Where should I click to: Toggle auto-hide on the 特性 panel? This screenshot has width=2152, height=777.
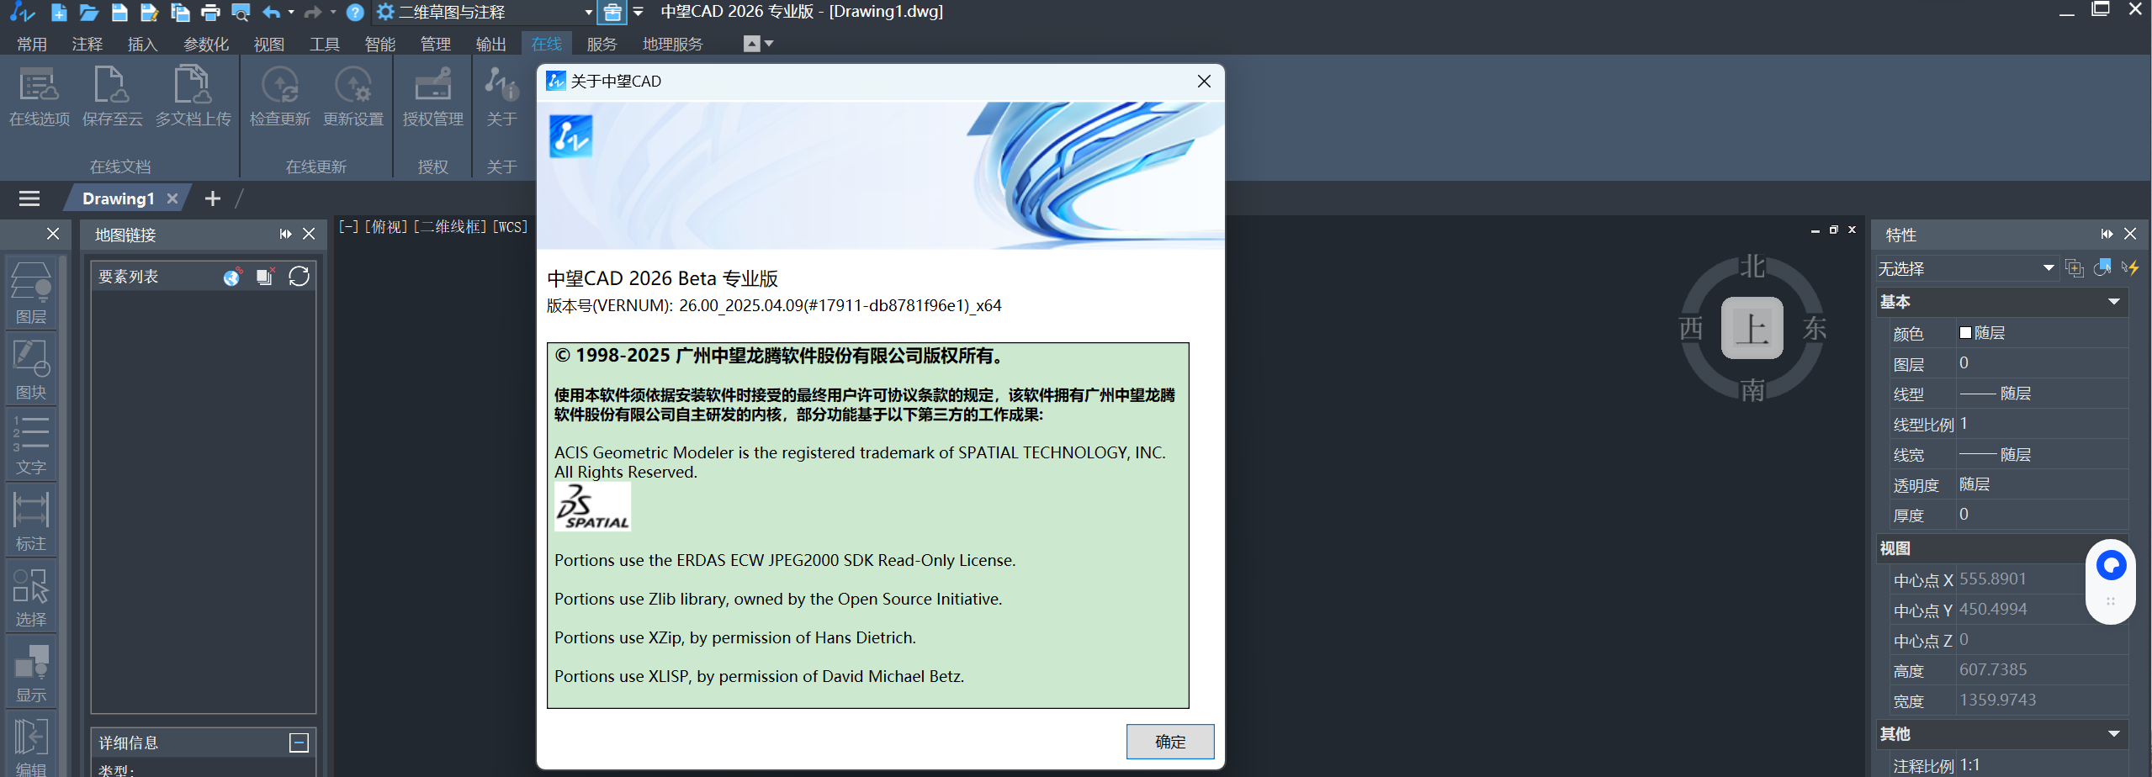point(2107,234)
